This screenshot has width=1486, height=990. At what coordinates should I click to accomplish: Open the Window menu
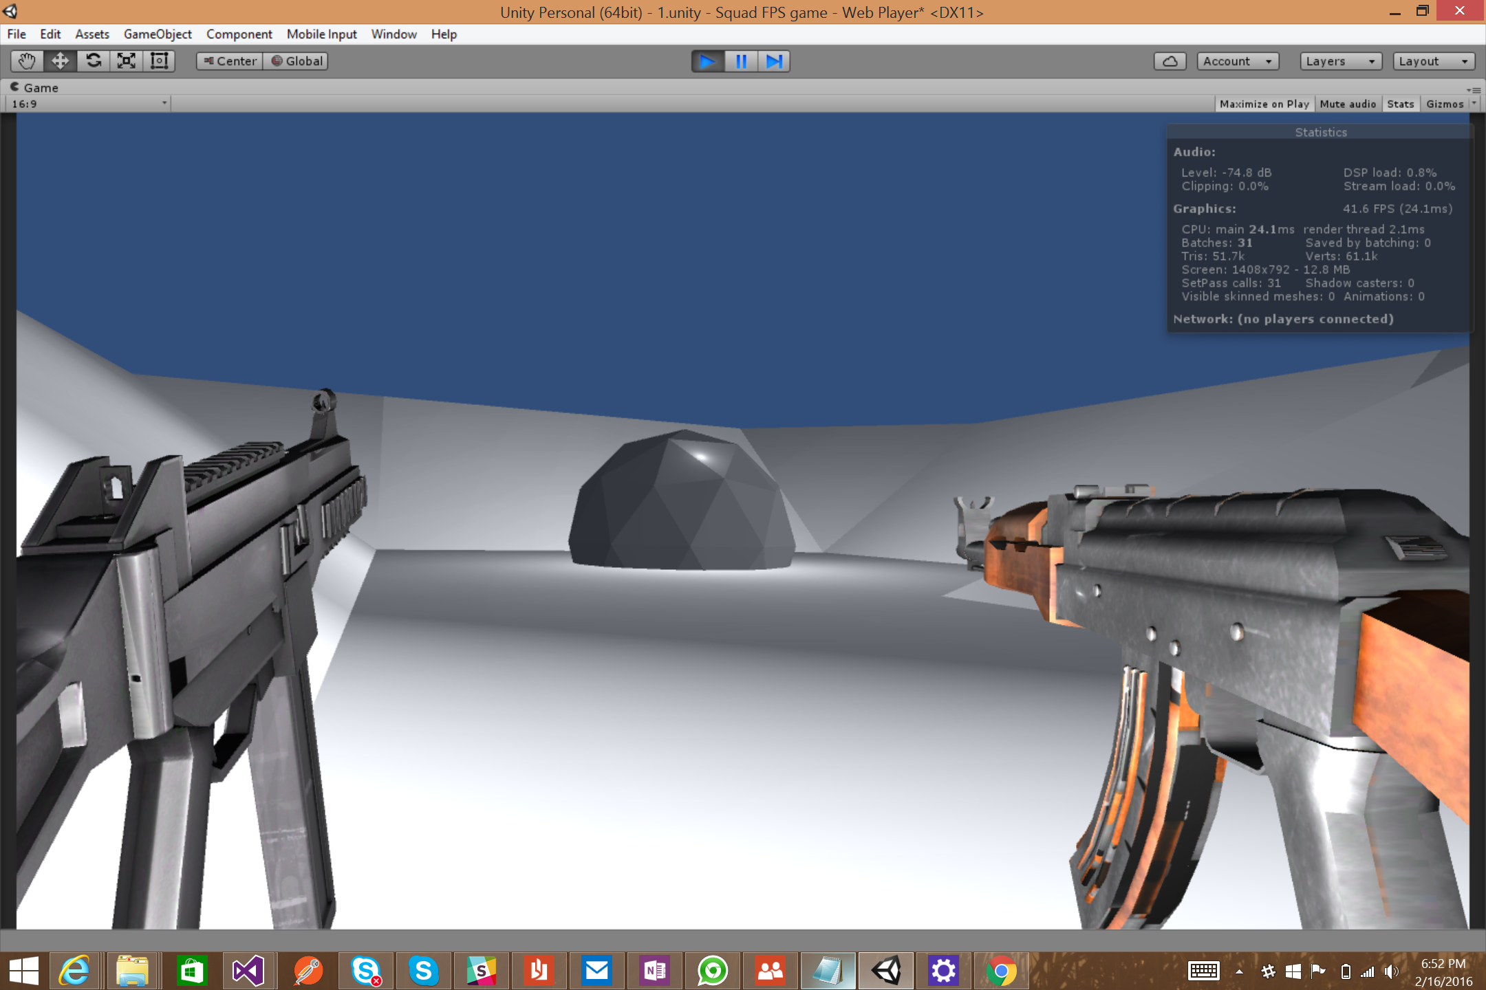tap(394, 34)
